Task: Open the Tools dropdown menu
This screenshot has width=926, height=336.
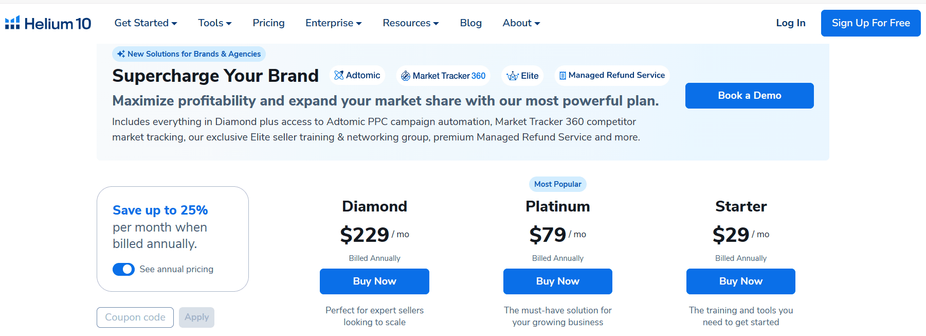Action: pyautogui.click(x=215, y=23)
